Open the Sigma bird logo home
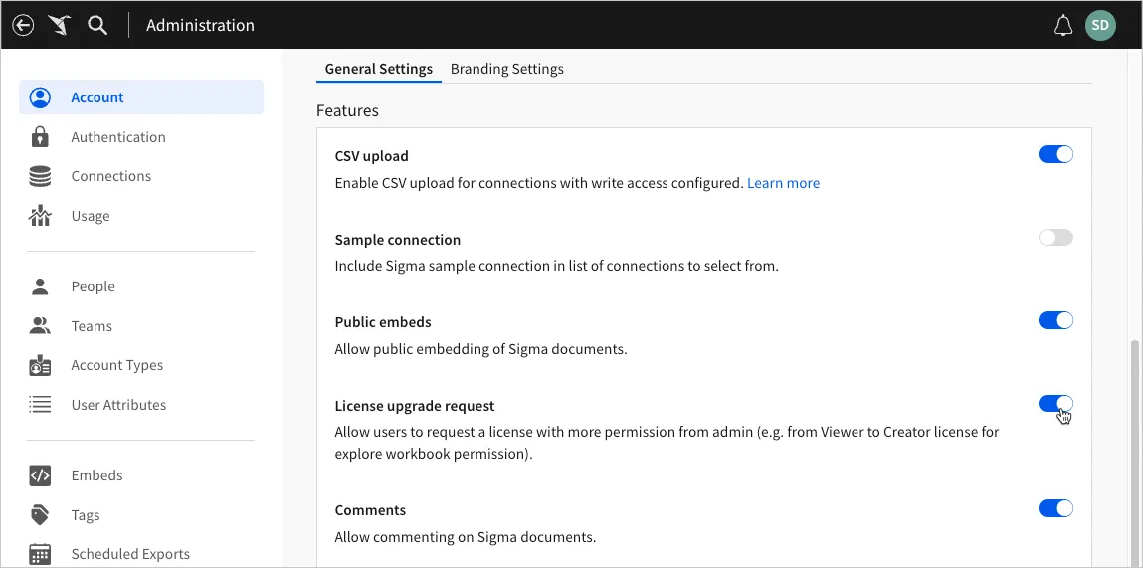1143x568 pixels. [60, 26]
